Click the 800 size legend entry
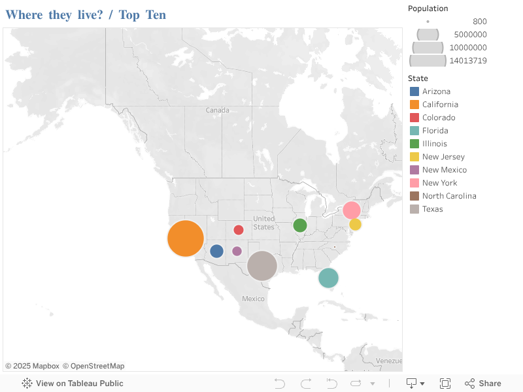Image resolution: width=523 pixels, height=392 pixels. tap(456, 22)
